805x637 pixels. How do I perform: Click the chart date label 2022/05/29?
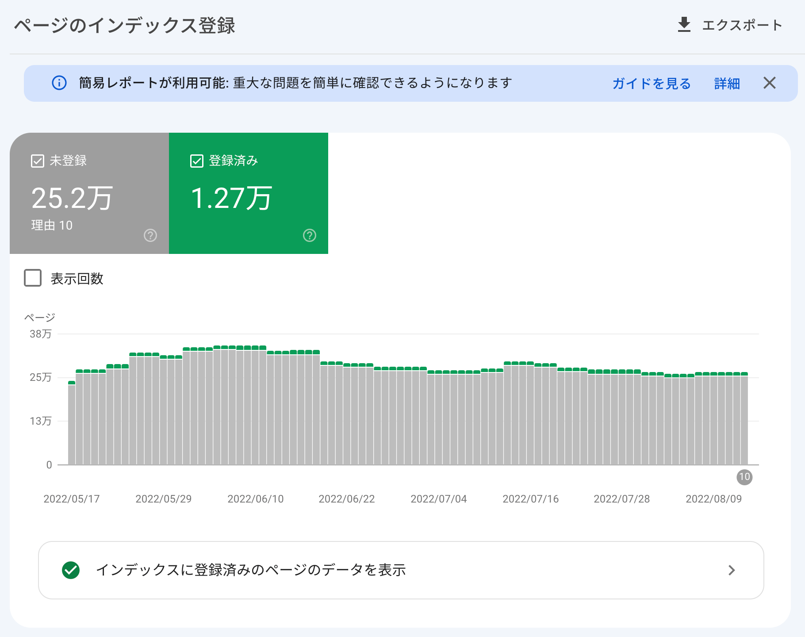tap(164, 499)
